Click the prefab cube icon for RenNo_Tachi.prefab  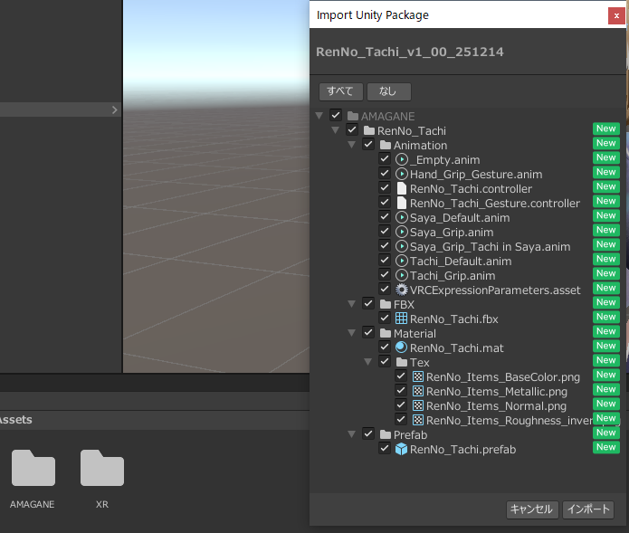402,449
